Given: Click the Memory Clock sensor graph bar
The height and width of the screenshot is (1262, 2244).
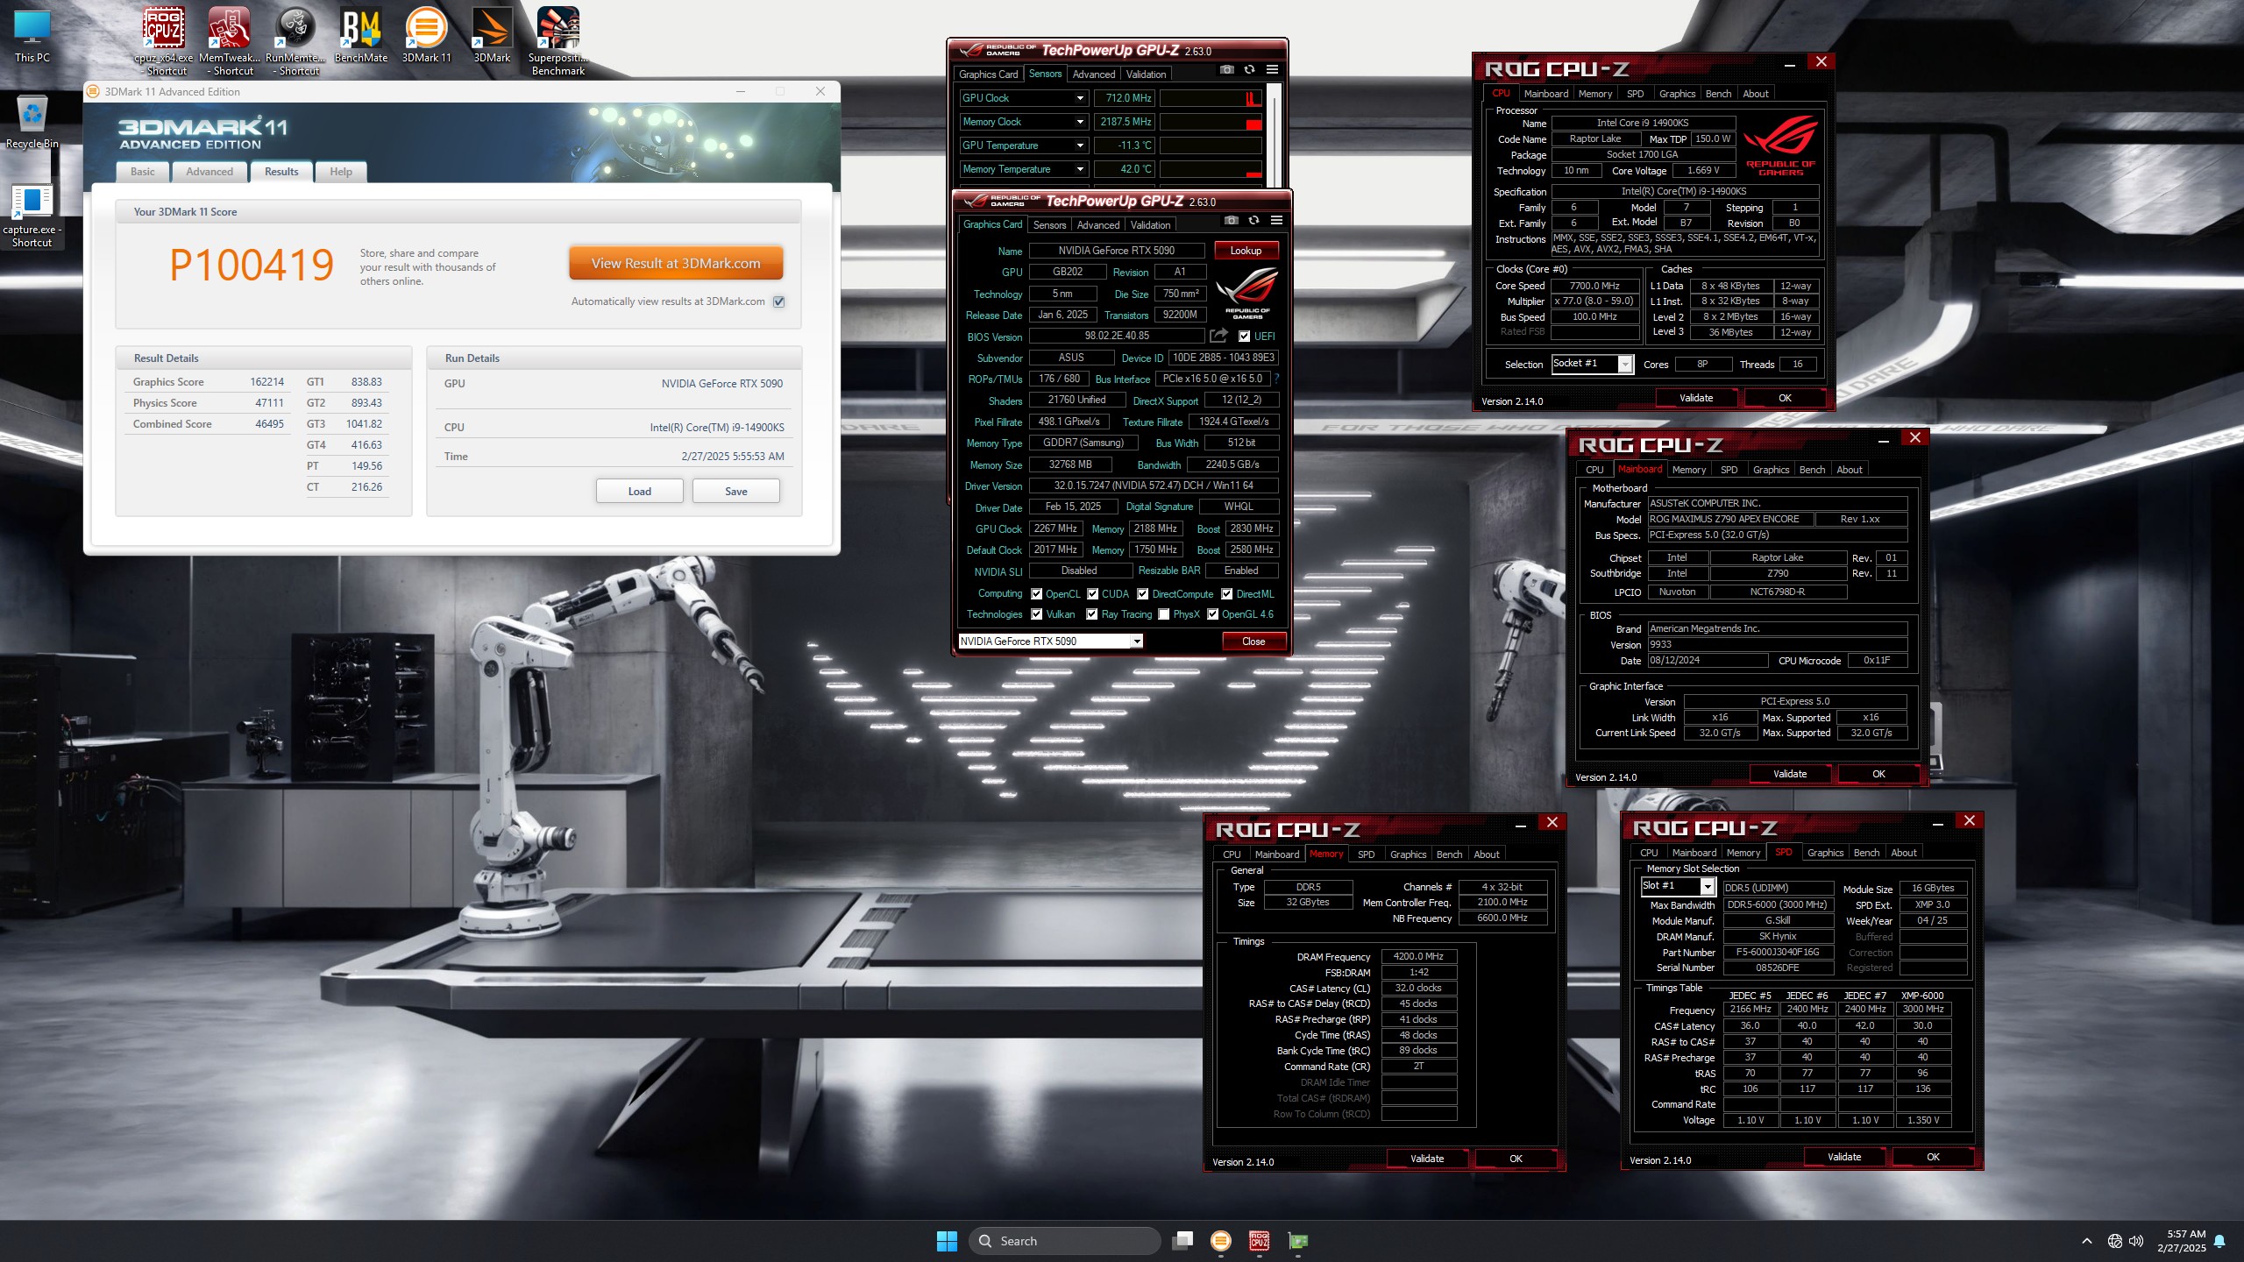Looking at the screenshot, I should (x=1211, y=122).
